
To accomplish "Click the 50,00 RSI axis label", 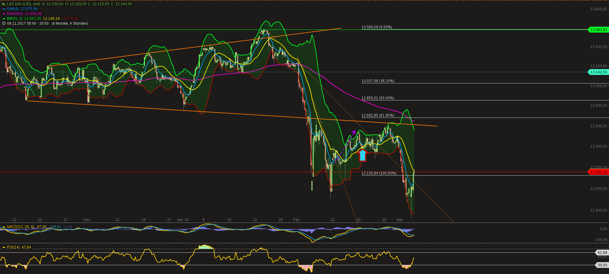I will [x=602, y=257].
